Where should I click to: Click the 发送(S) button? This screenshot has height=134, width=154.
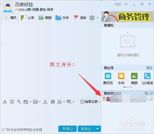[86, 129]
